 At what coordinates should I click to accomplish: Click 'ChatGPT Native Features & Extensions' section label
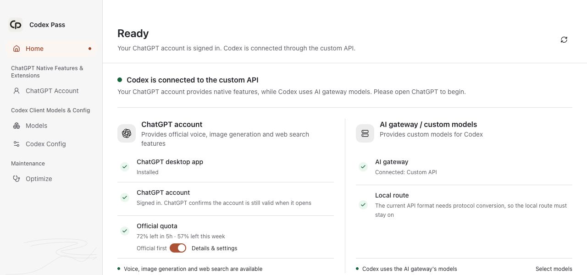point(47,72)
